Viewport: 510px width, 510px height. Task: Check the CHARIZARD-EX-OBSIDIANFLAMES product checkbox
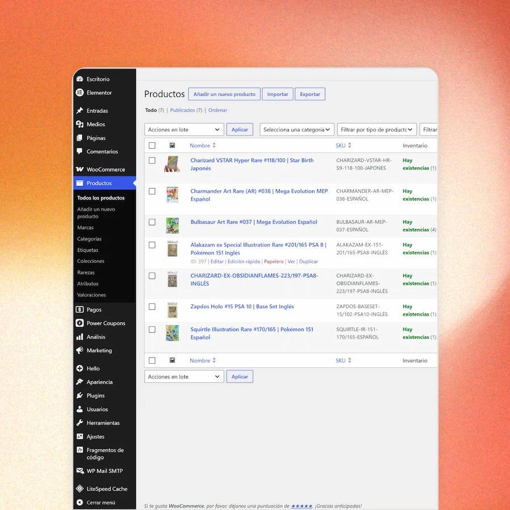pos(152,276)
